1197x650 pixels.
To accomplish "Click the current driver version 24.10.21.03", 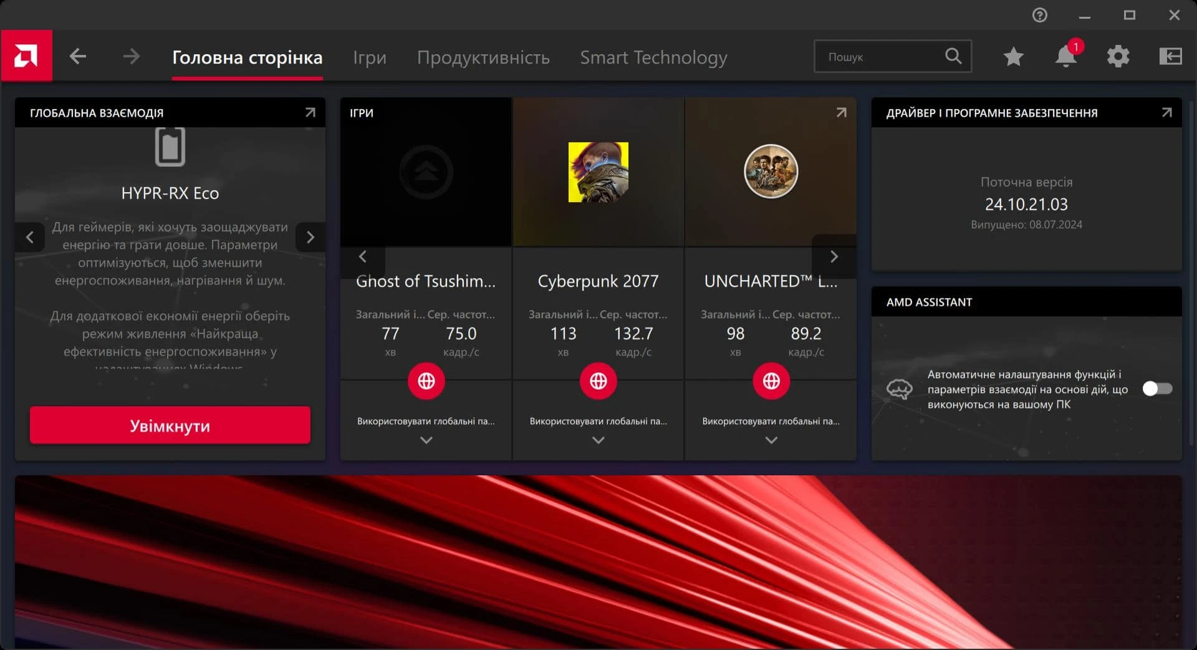I will click(x=1026, y=204).
